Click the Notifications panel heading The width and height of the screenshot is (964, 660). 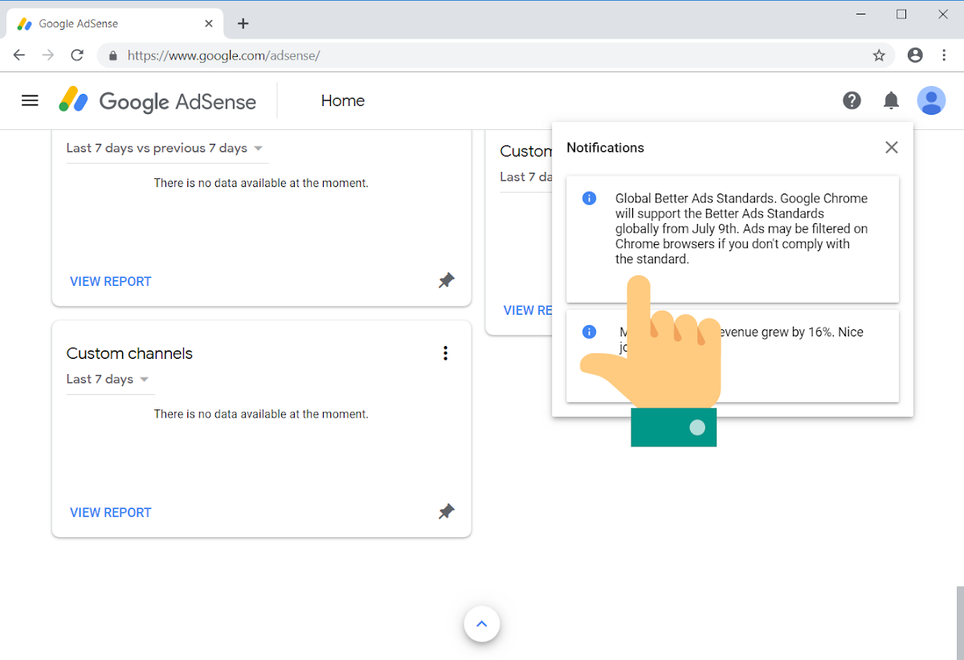pyautogui.click(x=606, y=148)
